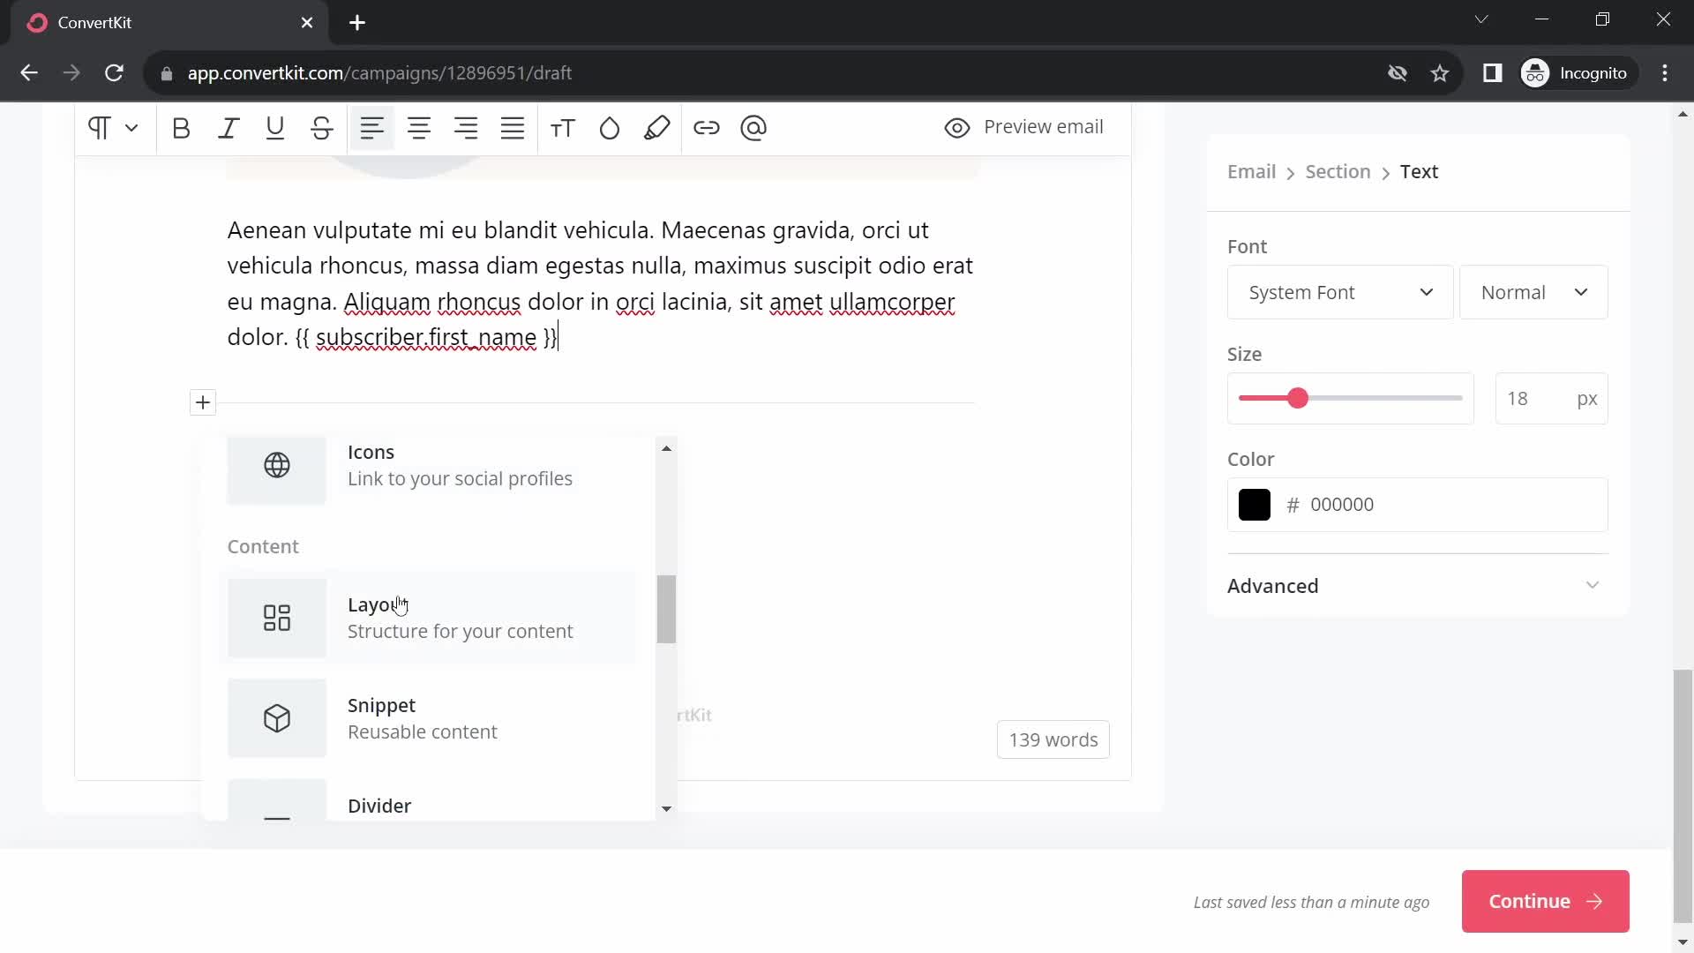Click the Section breadcrumb link
This screenshot has width=1694, height=953.
1338,171
